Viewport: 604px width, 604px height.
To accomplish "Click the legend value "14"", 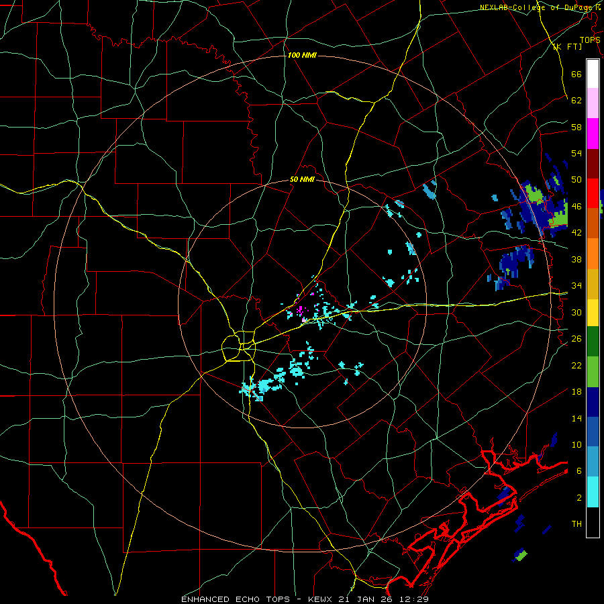I will tap(576, 418).
